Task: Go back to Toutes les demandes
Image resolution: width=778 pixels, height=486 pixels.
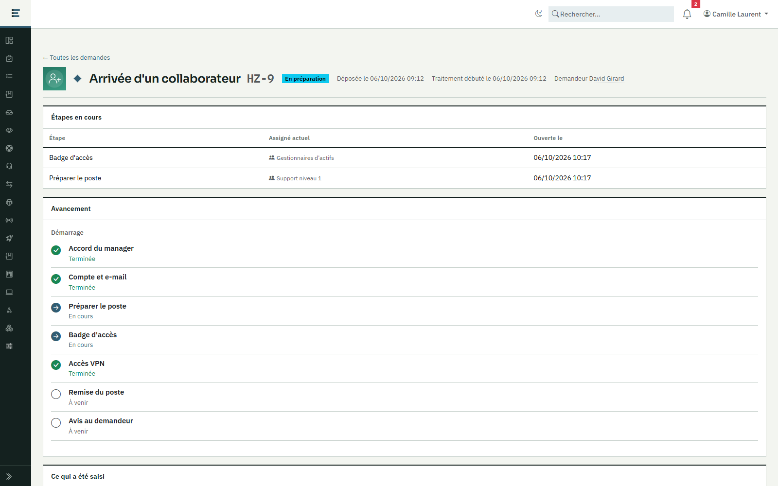Action: click(76, 57)
